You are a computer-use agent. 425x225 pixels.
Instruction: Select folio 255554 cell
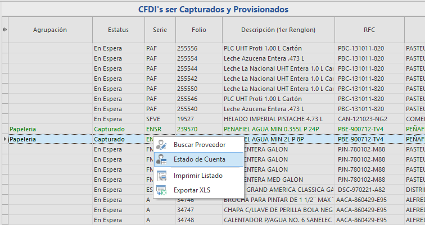pyautogui.click(x=199, y=58)
